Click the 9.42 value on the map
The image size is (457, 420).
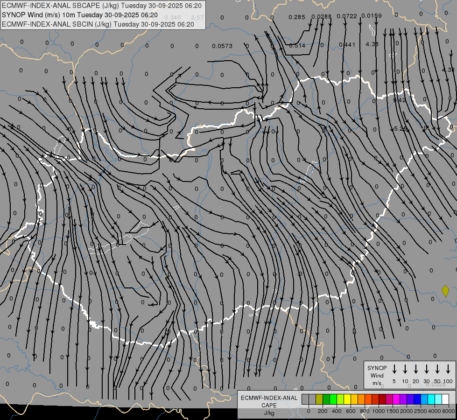(x=399, y=100)
